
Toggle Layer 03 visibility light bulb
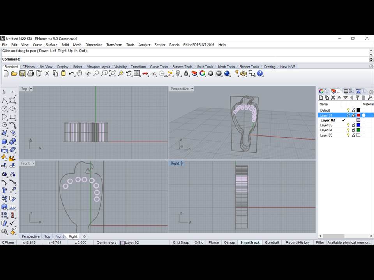348,125
